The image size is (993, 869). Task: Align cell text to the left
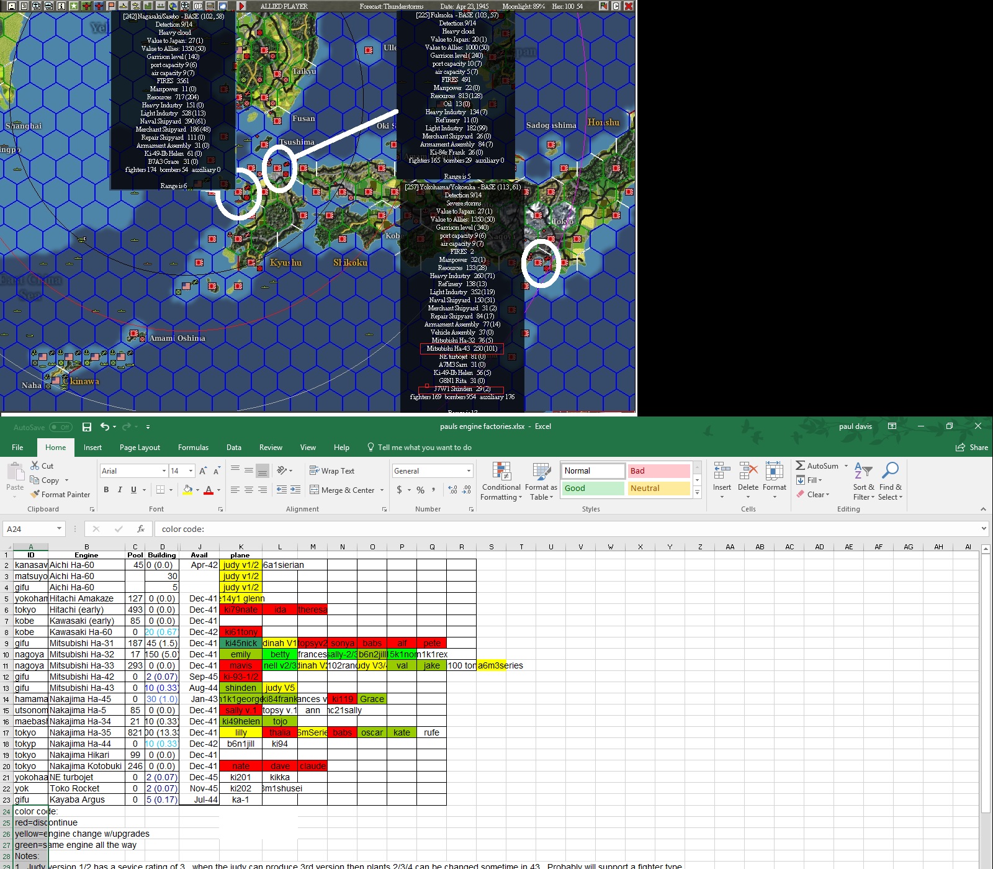235,490
